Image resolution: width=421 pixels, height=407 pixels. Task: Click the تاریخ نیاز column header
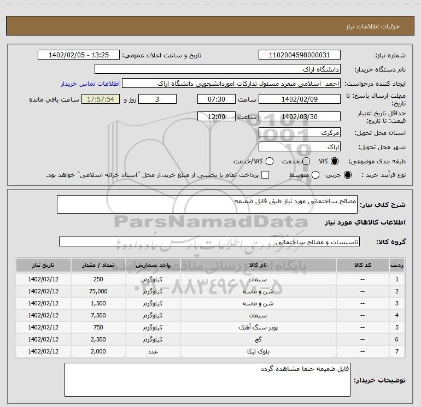tap(43, 266)
